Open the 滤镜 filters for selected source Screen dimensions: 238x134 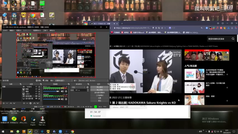pyautogui.click(x=46, y=80)
